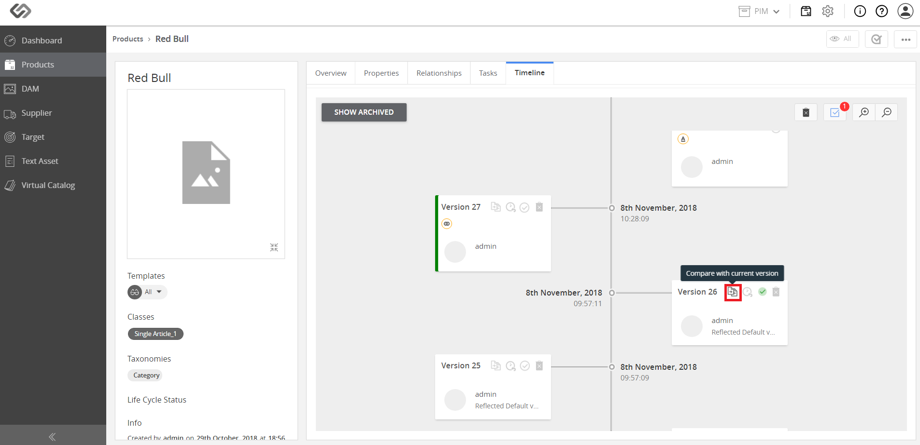Compare Version 25 with current version
The width and height of the screenshot is (920, 445).
[495, 365]
